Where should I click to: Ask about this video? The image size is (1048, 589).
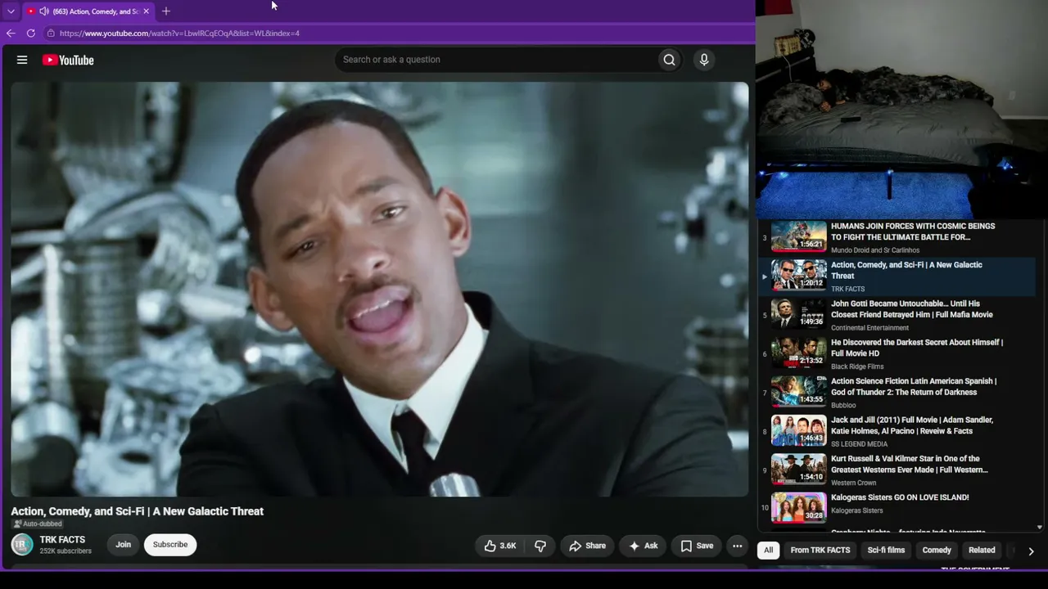click(x=643, y=546)
